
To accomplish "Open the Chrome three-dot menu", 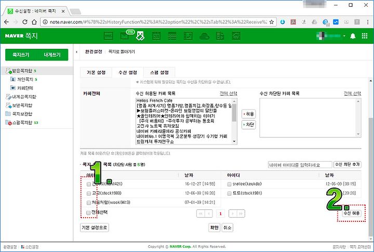I will pos(368,22).
